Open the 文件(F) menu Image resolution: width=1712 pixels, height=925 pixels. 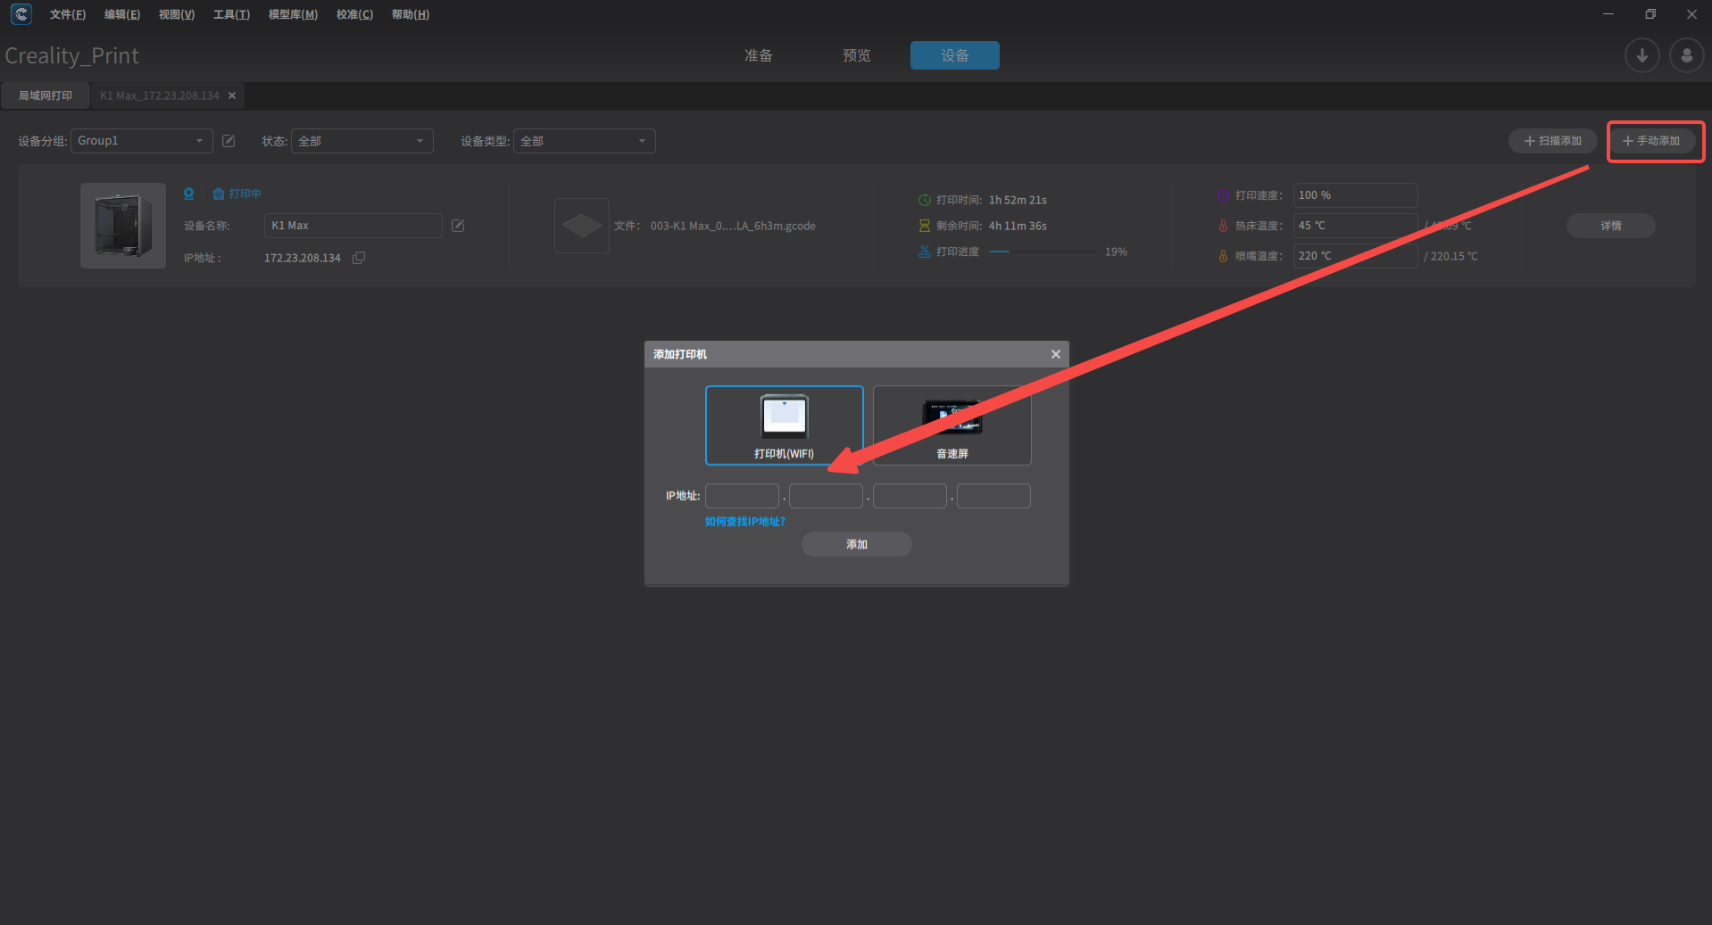(68, 14)
